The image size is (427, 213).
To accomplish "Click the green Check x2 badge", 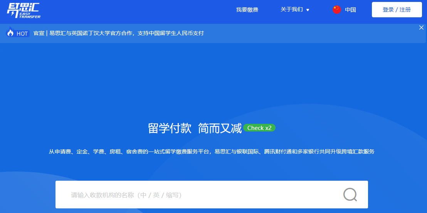I will (x=259, y=128).
